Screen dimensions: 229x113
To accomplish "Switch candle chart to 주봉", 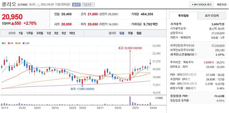I will [x=130, y=33].
